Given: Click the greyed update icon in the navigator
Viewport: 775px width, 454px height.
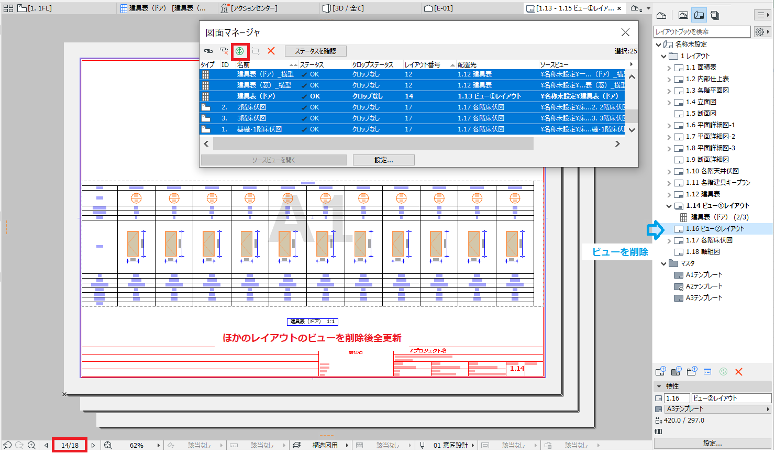Looking at the screenshot, I should pos(723,372).
